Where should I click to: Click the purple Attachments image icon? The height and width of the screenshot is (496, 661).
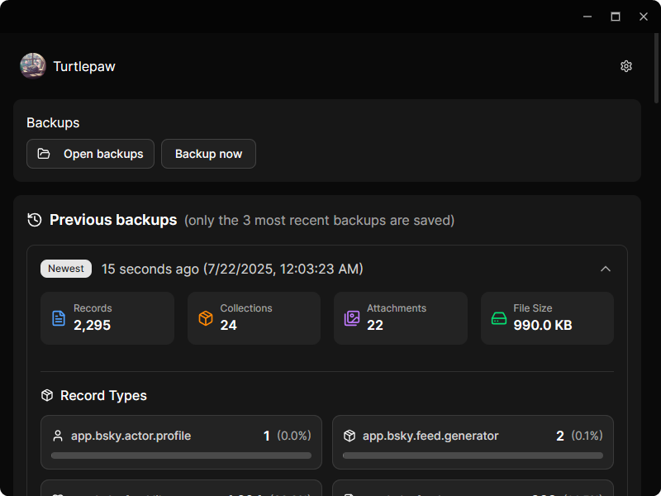(352, 318)
